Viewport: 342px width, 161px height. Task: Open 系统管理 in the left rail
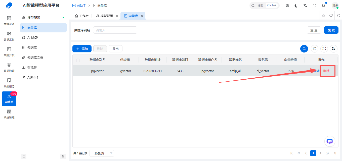[9, 114]
